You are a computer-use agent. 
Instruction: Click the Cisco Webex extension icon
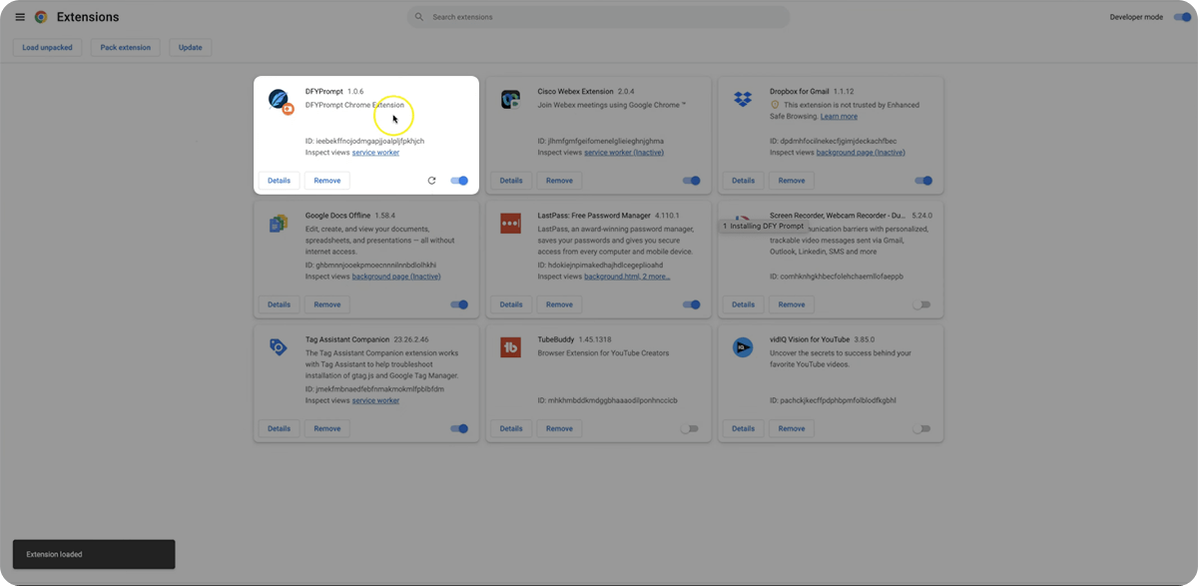511,99
